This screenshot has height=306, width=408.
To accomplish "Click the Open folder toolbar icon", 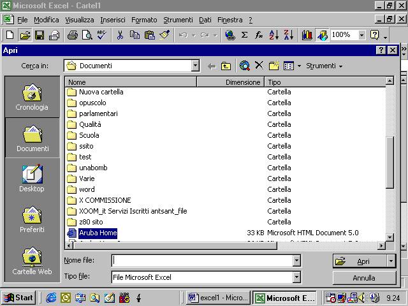I will tap(25, 35).
